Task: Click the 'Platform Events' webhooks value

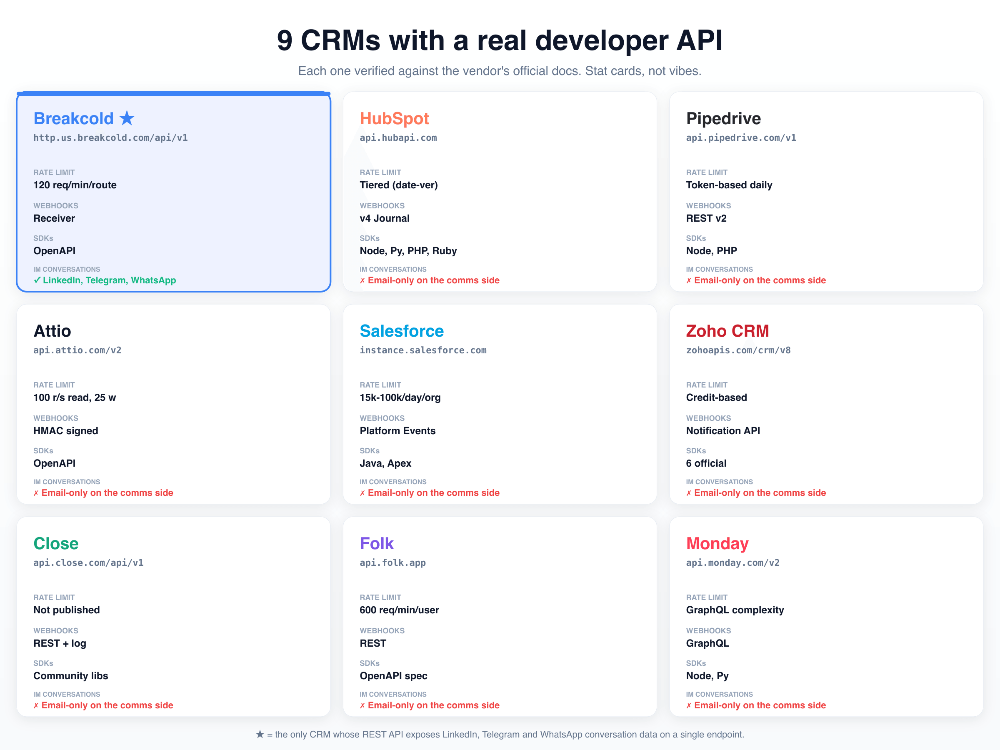Action: (x=398, y=431)
